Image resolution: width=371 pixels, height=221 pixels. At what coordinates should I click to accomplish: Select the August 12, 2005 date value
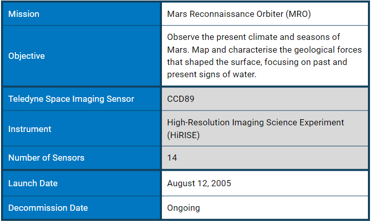[x=199, y=183]
